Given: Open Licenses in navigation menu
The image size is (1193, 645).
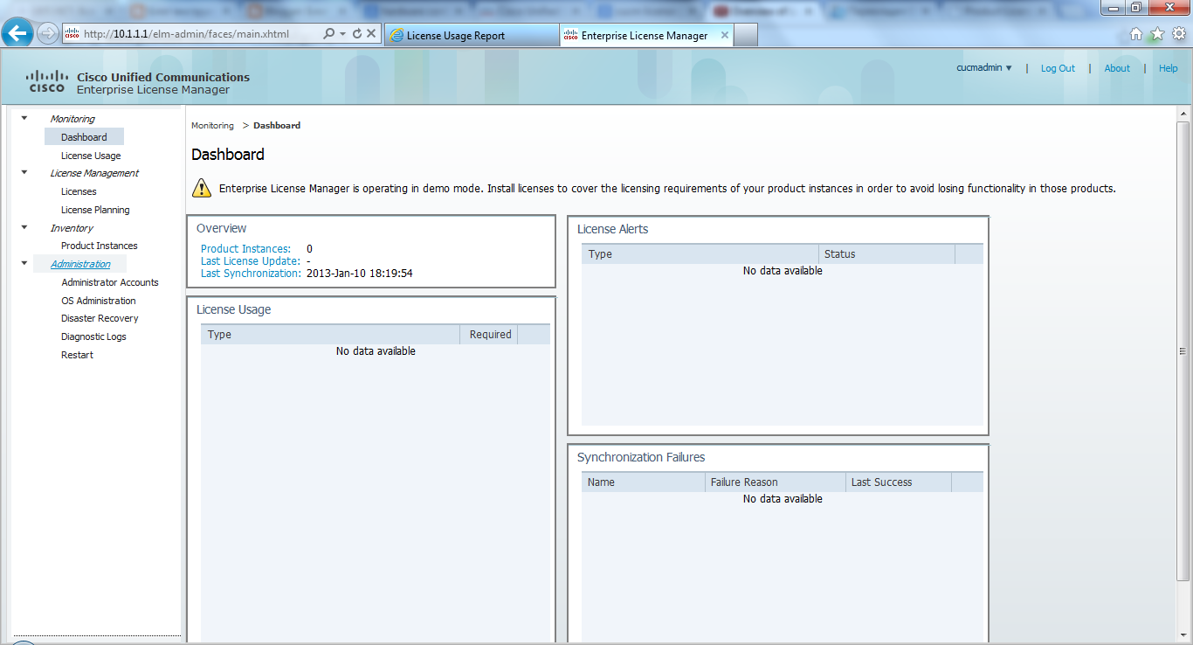Looking at the screenshot, I should point(79,191).
